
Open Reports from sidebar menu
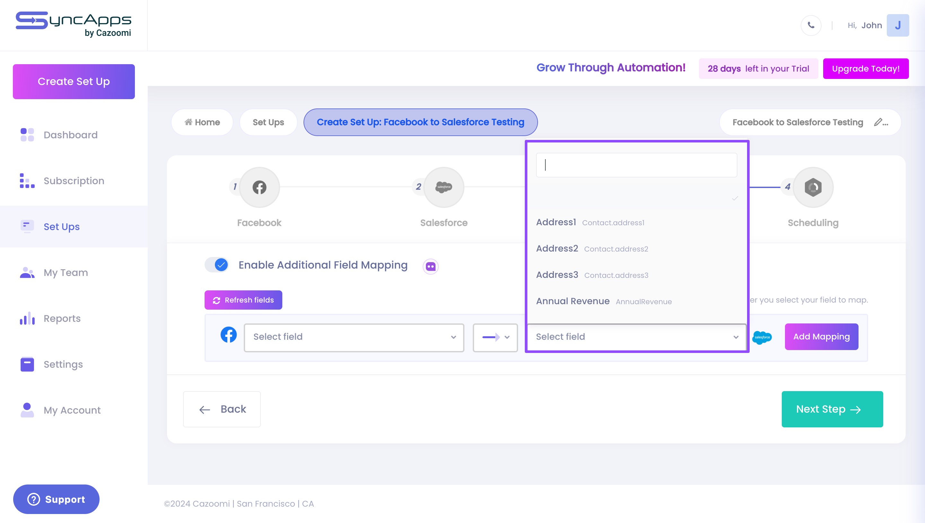pyautogui.click(x=62, y=319)
